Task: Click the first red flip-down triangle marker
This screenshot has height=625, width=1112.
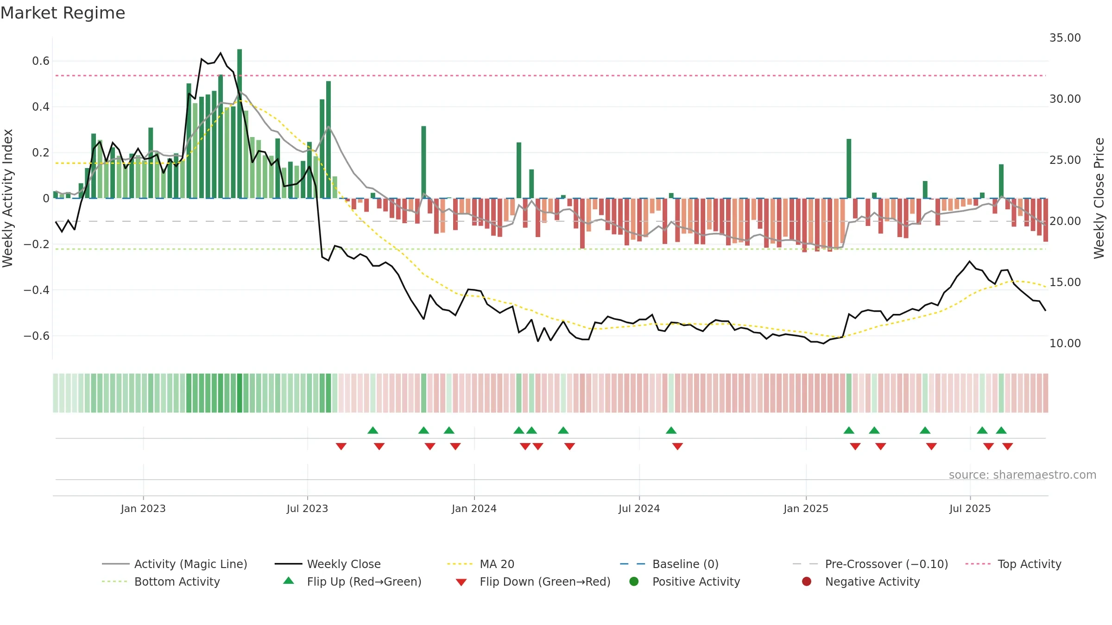Action: [341, 446]
